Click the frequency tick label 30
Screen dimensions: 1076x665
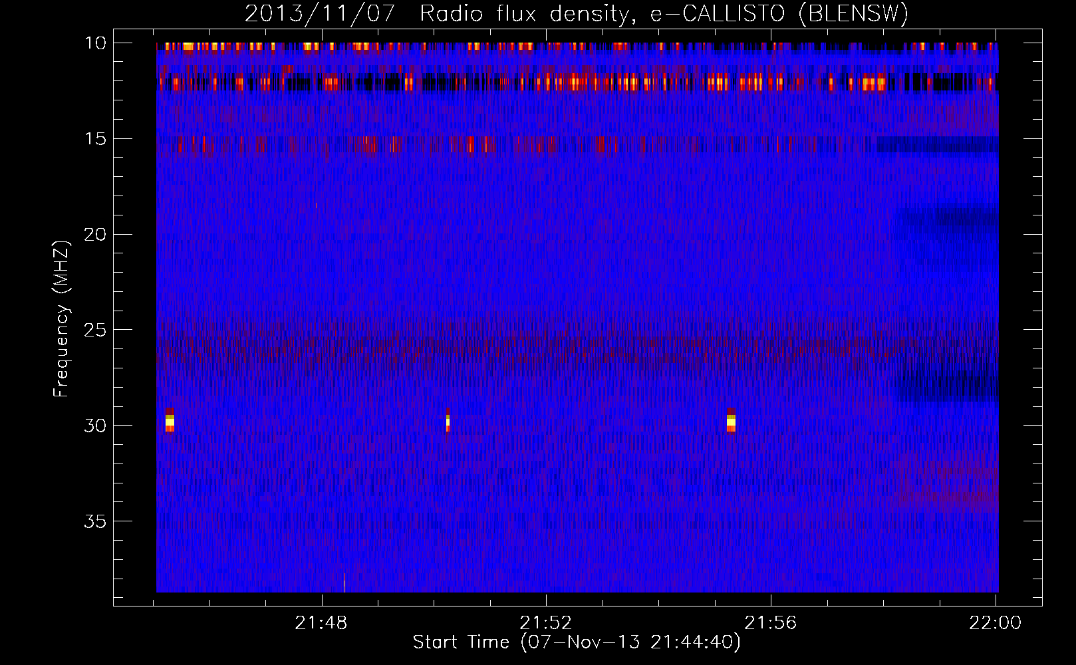tap(95, 425)
